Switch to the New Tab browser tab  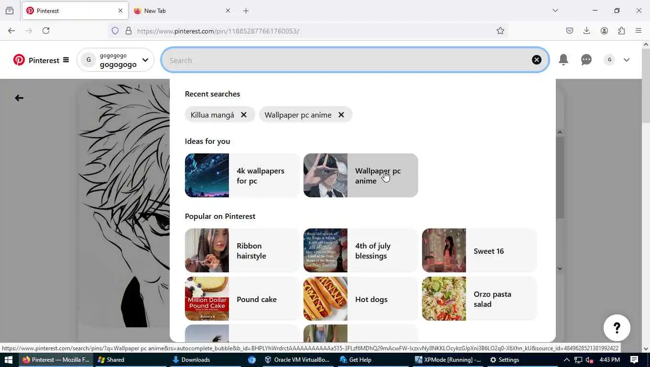click(182, 11)
